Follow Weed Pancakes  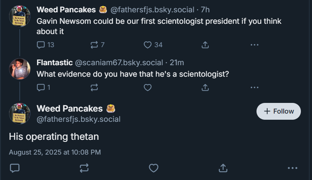(279, 111)
